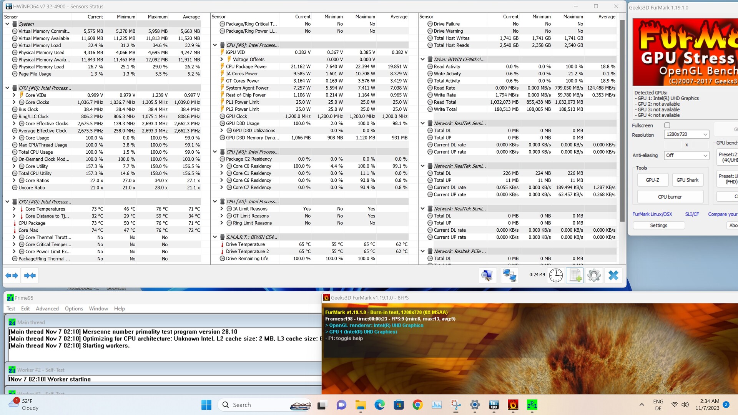Open FurMark from the Windows taskbar
Screen dimensions: 738x415
coord(513,405)
